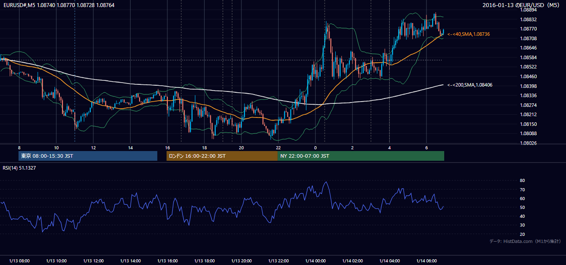566x265 pixels.
Task: Click the Tokyo 08:00-15:30 JST session bar
Action: (x=88, y=156)
